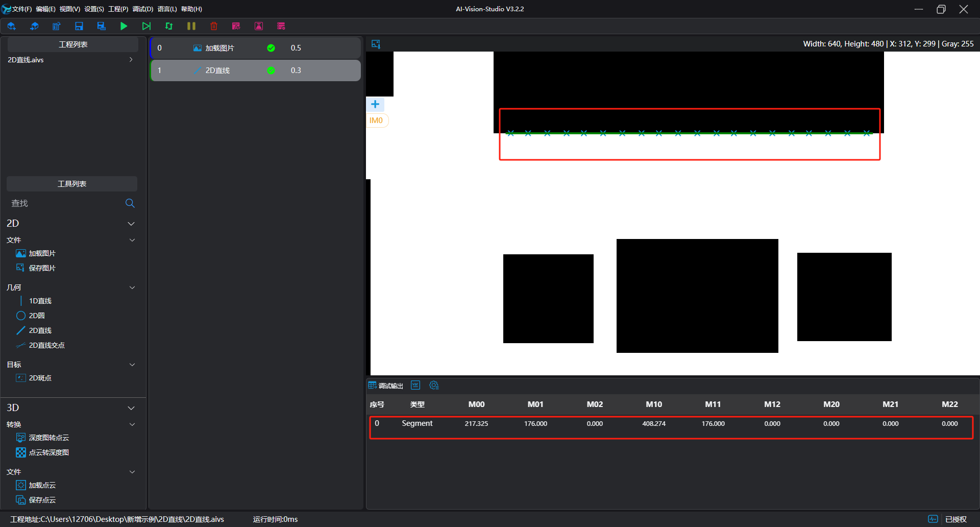Click the red trash delete icon
Screen dimensions: 980x527
(x=214, y=26)
